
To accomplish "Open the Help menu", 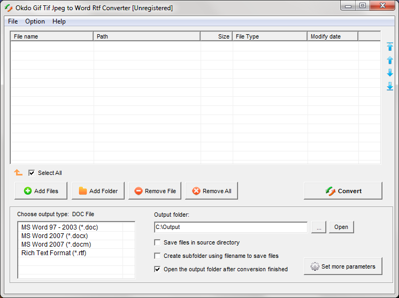I will (x=59, y=21).
